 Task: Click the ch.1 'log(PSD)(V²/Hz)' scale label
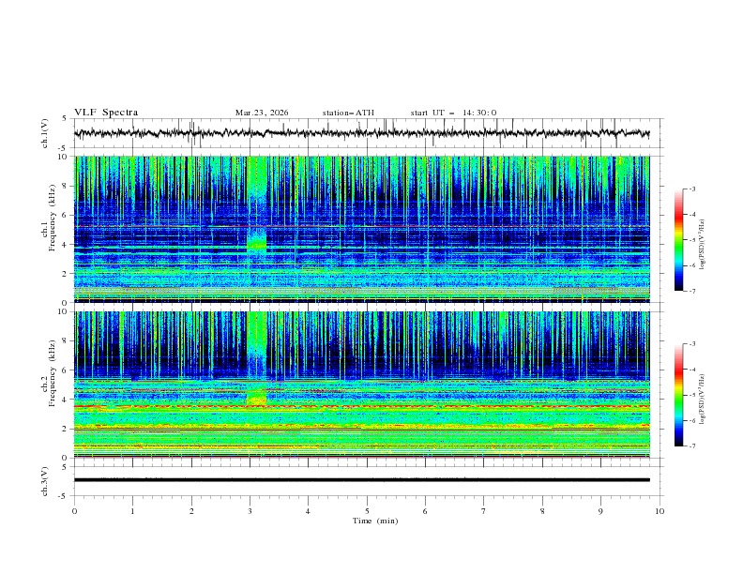(704, 245)
